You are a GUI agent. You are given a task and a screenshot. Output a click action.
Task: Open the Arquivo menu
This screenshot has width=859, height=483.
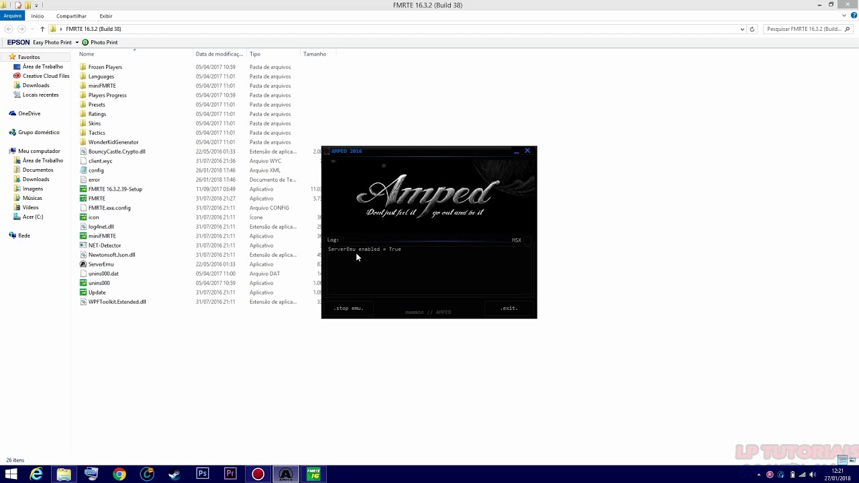click(12, 15)
